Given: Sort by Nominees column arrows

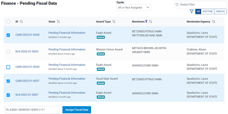Looking at the screenshot, I should [151, 21].
